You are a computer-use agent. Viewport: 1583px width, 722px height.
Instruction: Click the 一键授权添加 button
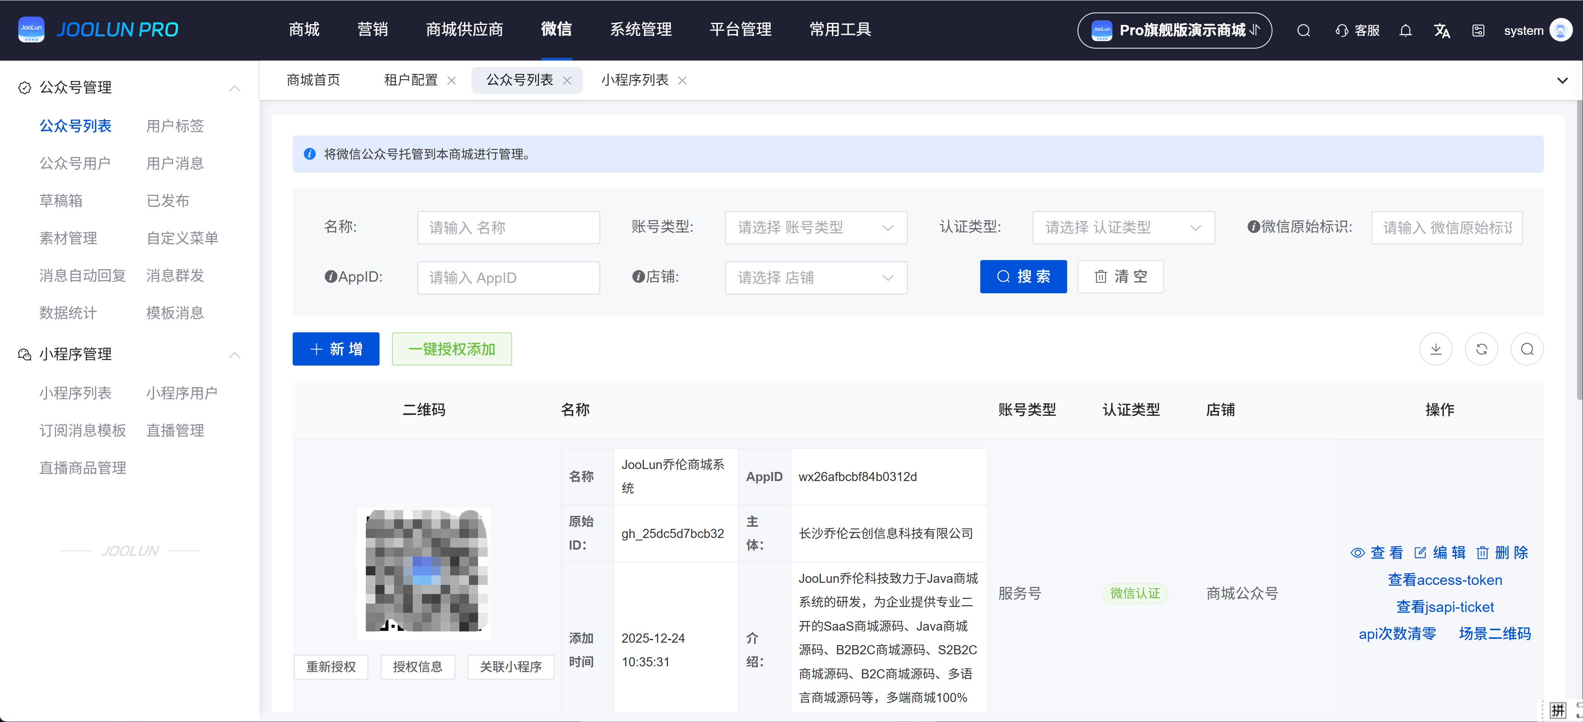click(x=452, y=349)
